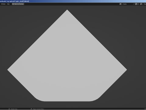Image resolution: width=146 pixels, height=110 pixels.
Task: Click the delete scene icon
Action: point(138,4)
